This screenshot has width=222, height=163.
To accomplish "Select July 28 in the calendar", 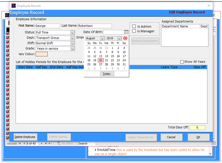I will [x=89, y=48].
